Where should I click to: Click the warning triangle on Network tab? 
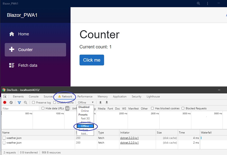tap(60, 96)
